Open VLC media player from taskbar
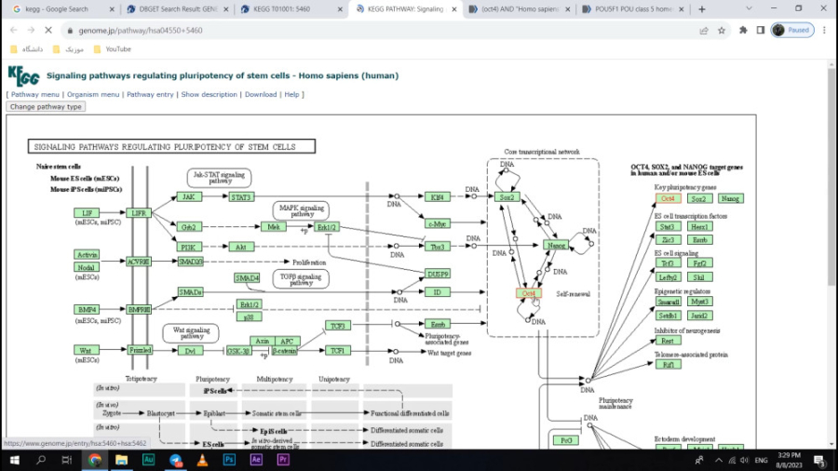 point(202,460)
